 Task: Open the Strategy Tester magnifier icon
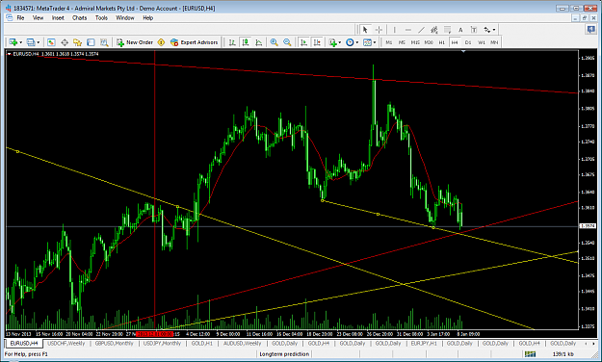[104, 42]
